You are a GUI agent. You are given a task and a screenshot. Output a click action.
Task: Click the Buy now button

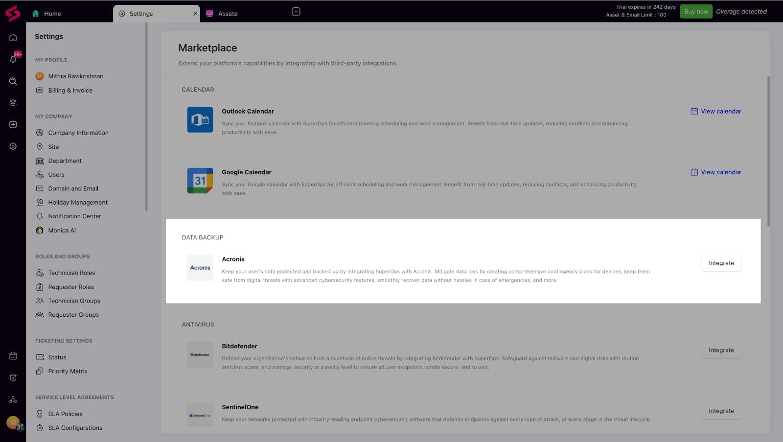696,12
